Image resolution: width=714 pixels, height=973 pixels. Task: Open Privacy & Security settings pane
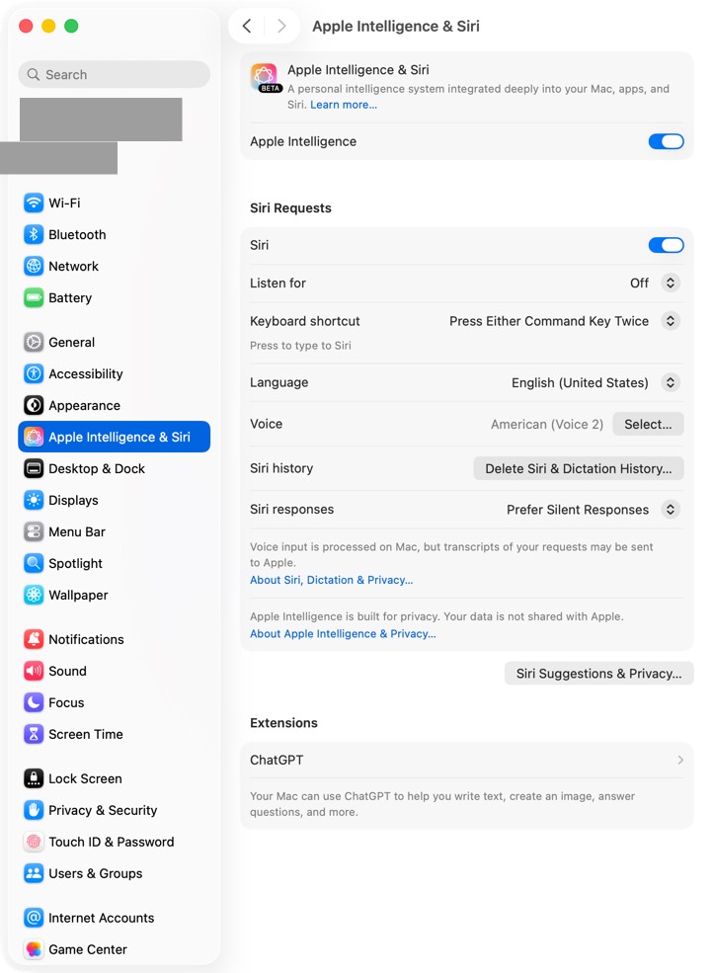click(115, 810)
